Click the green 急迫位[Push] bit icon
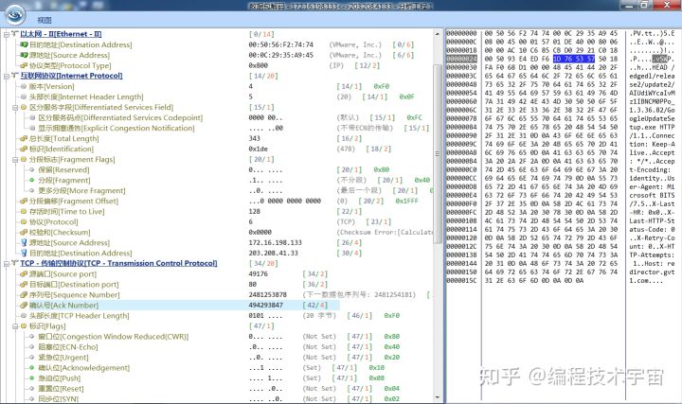682x404 pixels. (32, 378)
